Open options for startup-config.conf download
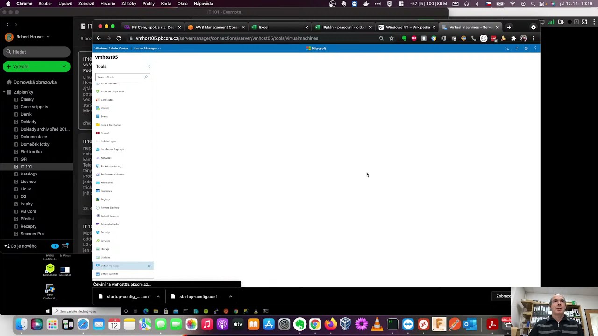 [230, 297]
